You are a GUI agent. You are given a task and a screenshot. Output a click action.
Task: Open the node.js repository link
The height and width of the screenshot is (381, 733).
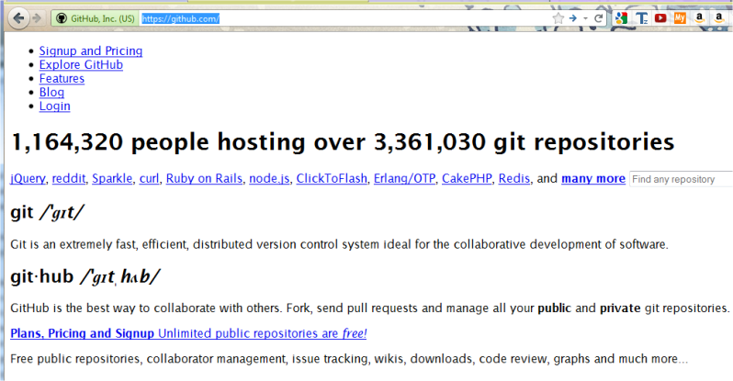[269, 179]
